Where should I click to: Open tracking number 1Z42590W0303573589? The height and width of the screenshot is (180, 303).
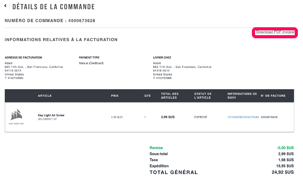point(243,117)
